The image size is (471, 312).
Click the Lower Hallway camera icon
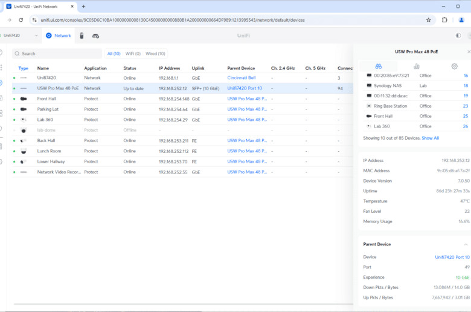pos(24,161)
